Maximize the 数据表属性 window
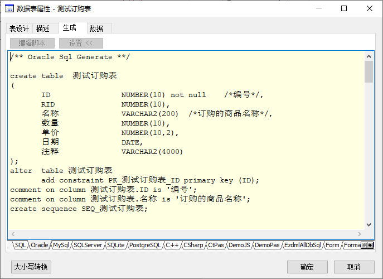This screenshot has height=279, width=383. tap(344, 8)
